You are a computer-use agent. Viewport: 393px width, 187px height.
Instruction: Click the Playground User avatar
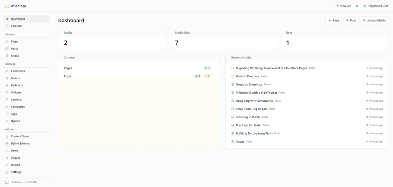click(365, 6)
